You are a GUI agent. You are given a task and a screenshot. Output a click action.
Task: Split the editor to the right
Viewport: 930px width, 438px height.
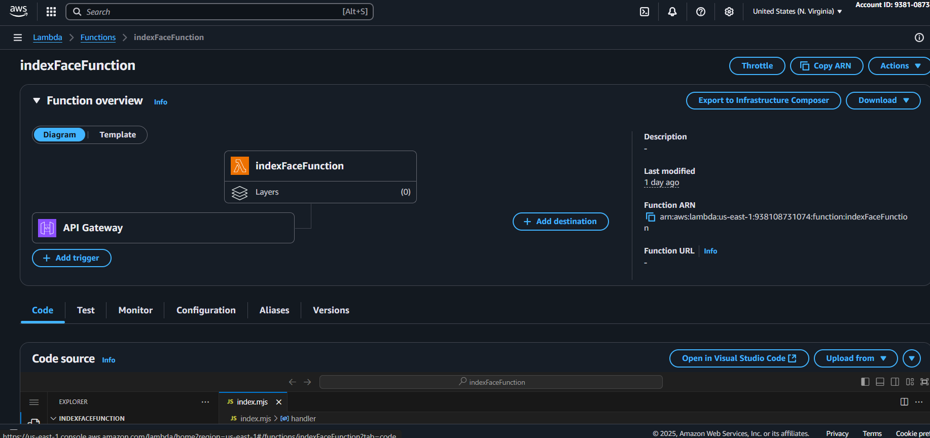pos(904,402)
